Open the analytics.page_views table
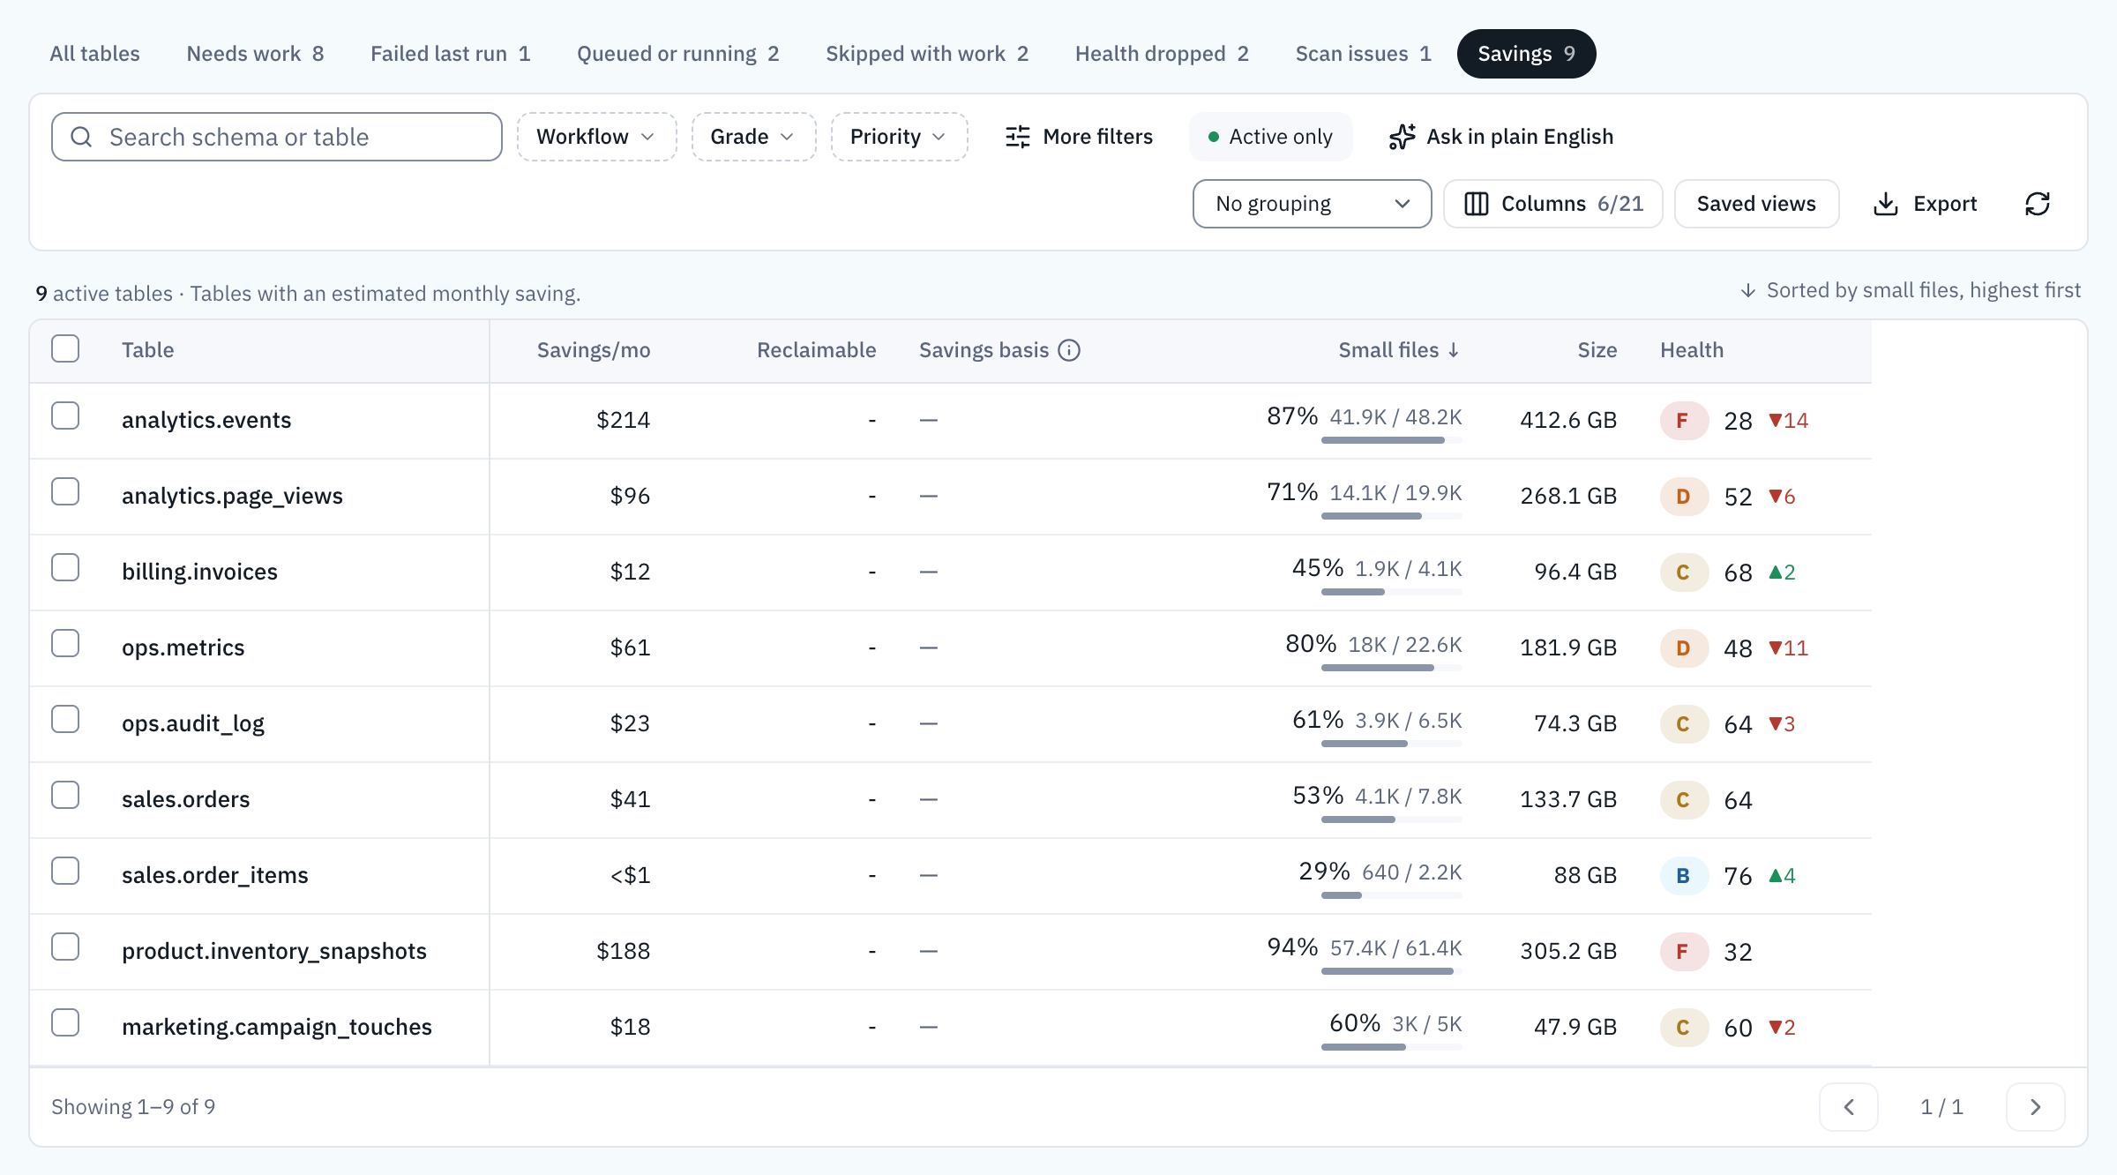2117x1175 pixels. (x=232, y=496)
